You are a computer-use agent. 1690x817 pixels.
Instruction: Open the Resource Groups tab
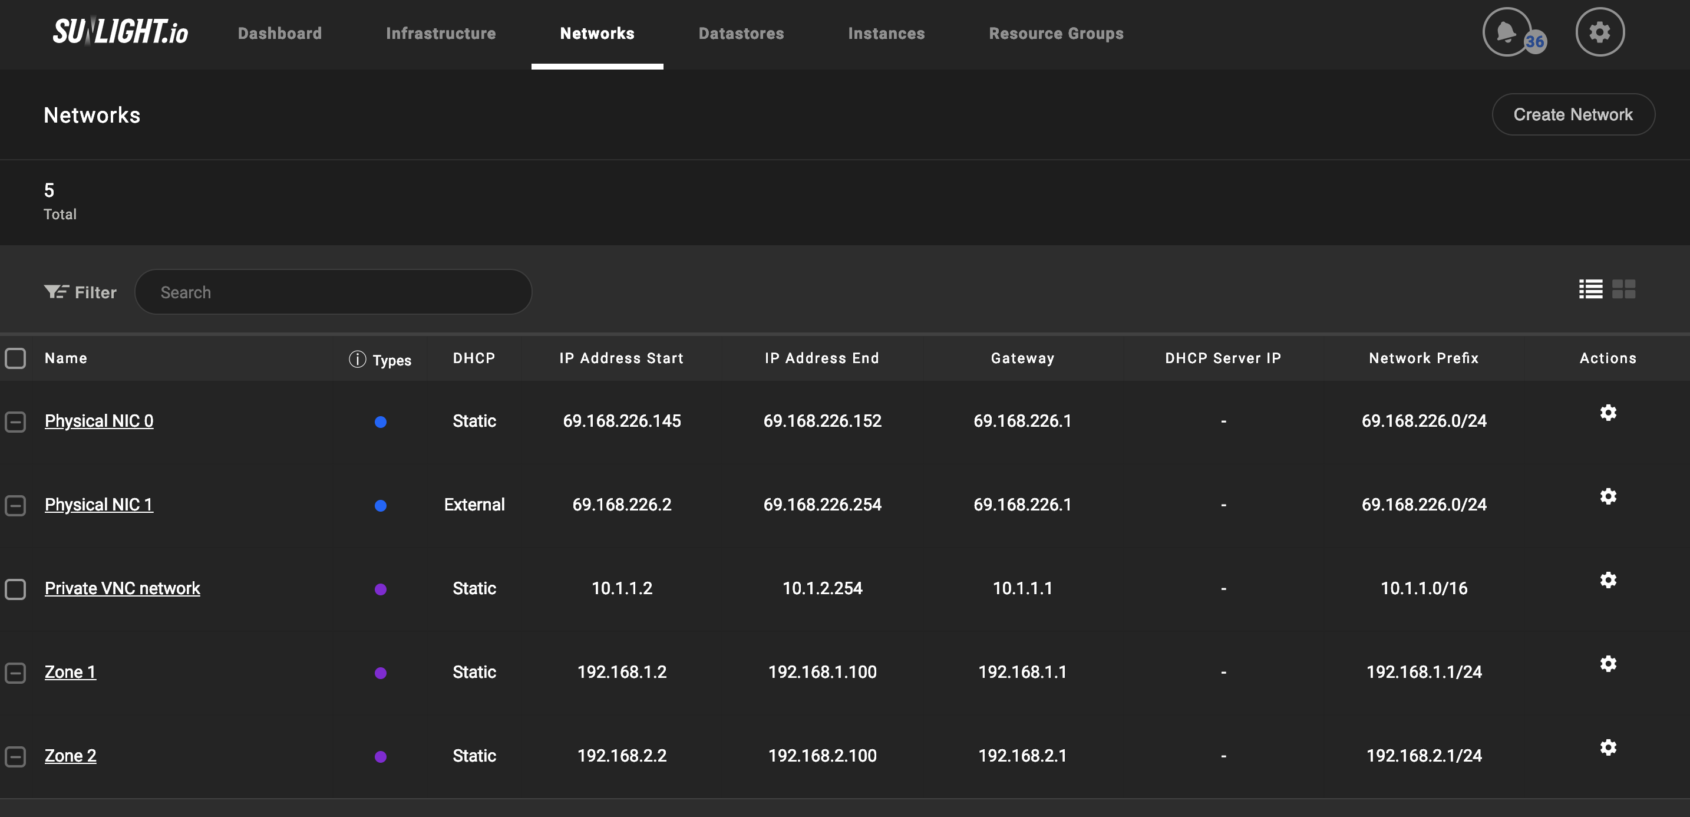pyautogui.click(x=1056, y=34)
